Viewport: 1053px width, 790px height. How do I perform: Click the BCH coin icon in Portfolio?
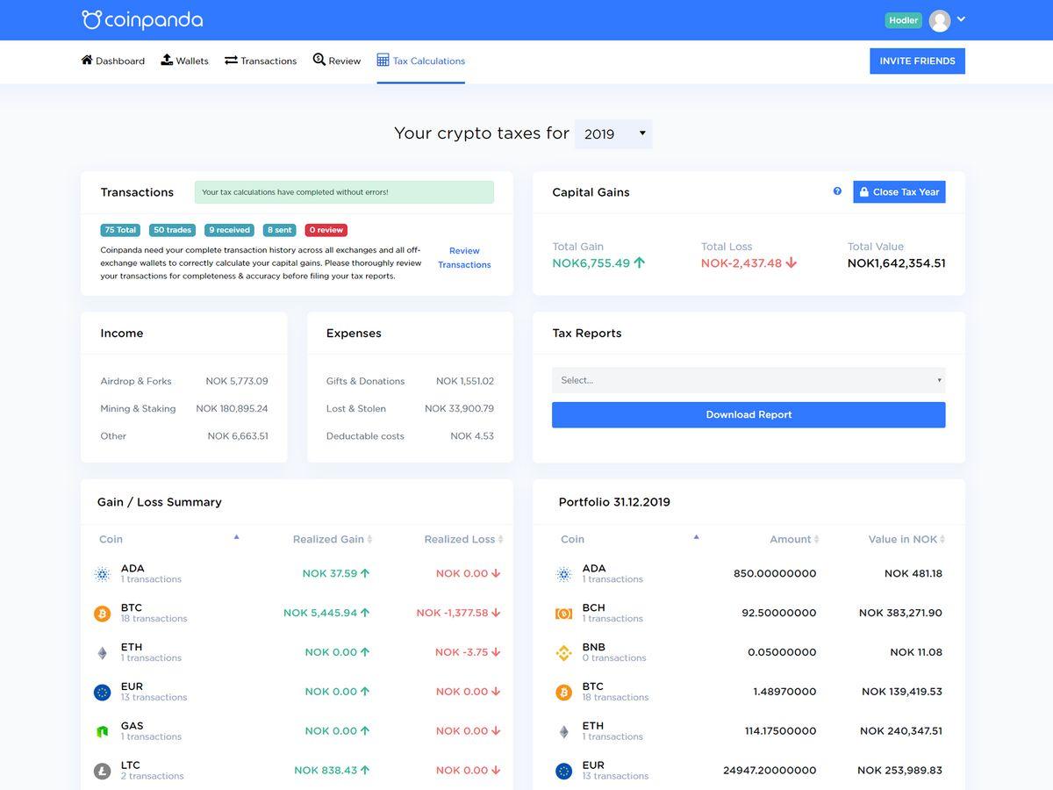[564, 613]
